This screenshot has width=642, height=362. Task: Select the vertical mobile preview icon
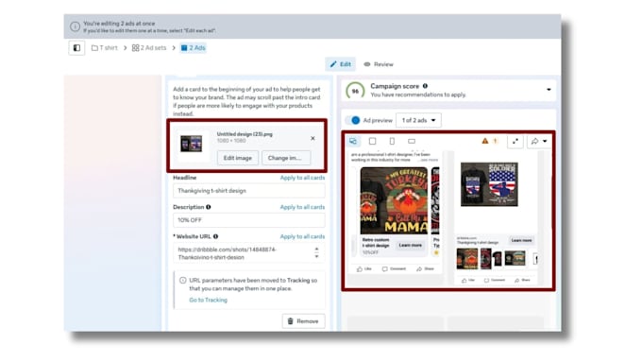(392, 141)
